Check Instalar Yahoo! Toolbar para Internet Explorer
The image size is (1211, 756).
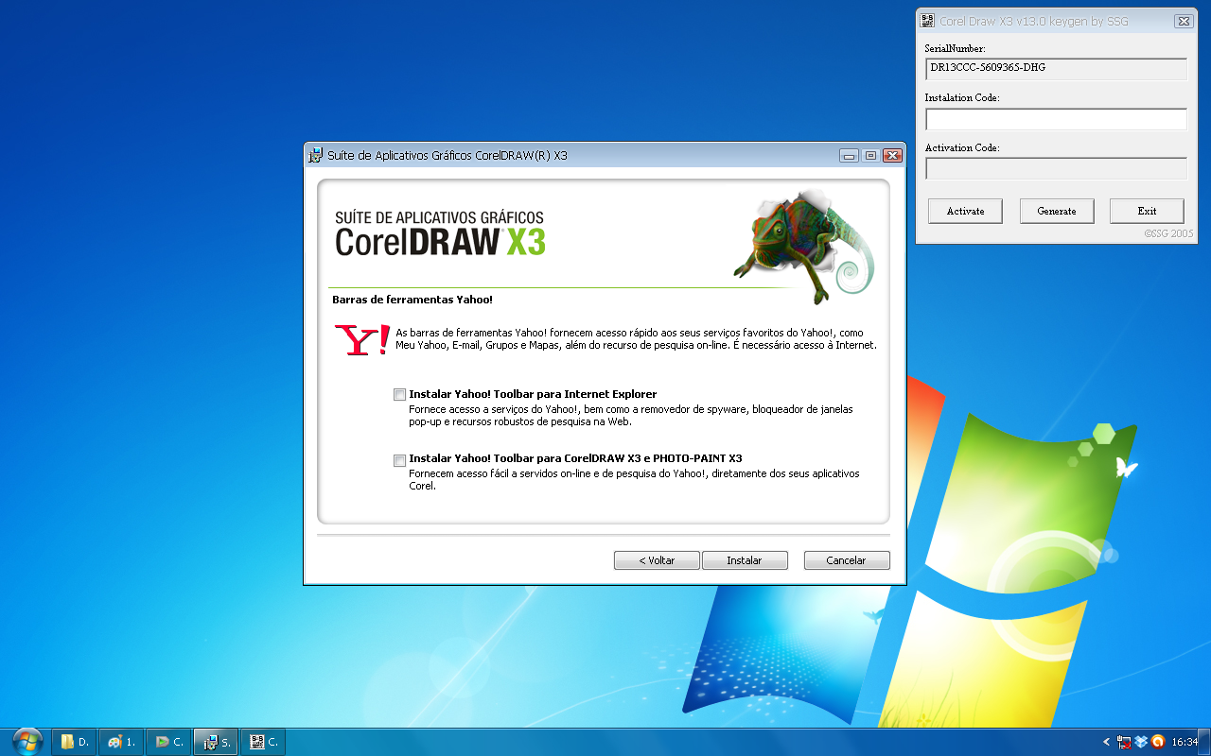tap(400, 395)
